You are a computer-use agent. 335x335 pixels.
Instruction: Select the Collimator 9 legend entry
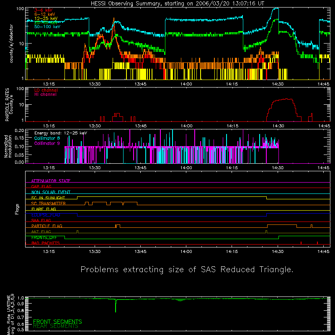pos(47,143)
